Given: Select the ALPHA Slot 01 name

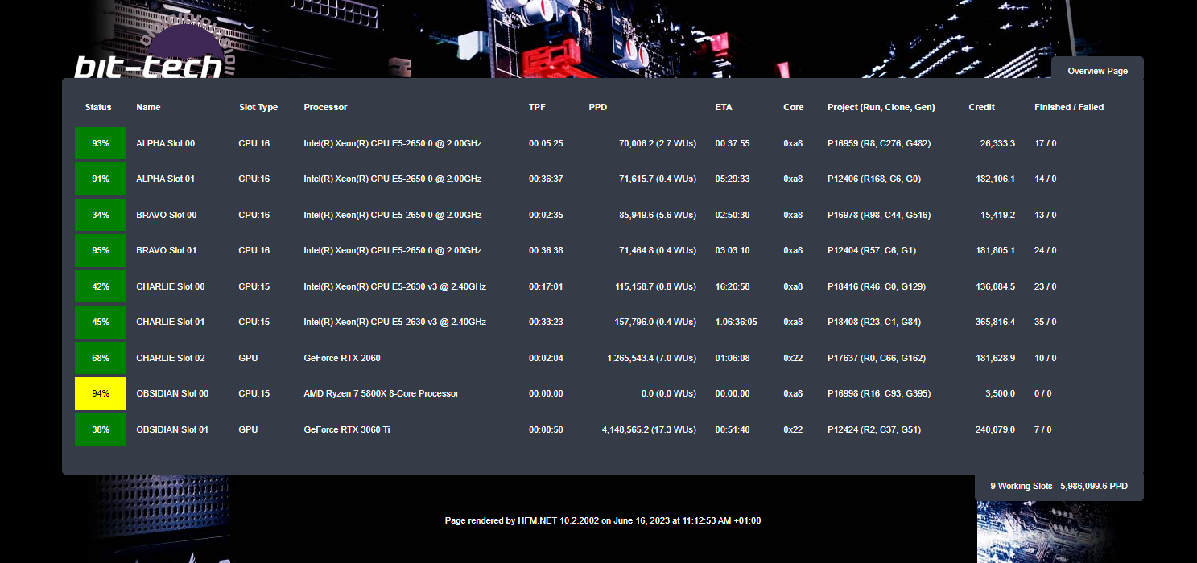Looking at the screenshot, I should click(x=165, y=179).
